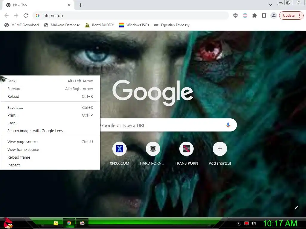Click the Google icon in address bar
Viewport: 306px width, 229px height.
38,16
